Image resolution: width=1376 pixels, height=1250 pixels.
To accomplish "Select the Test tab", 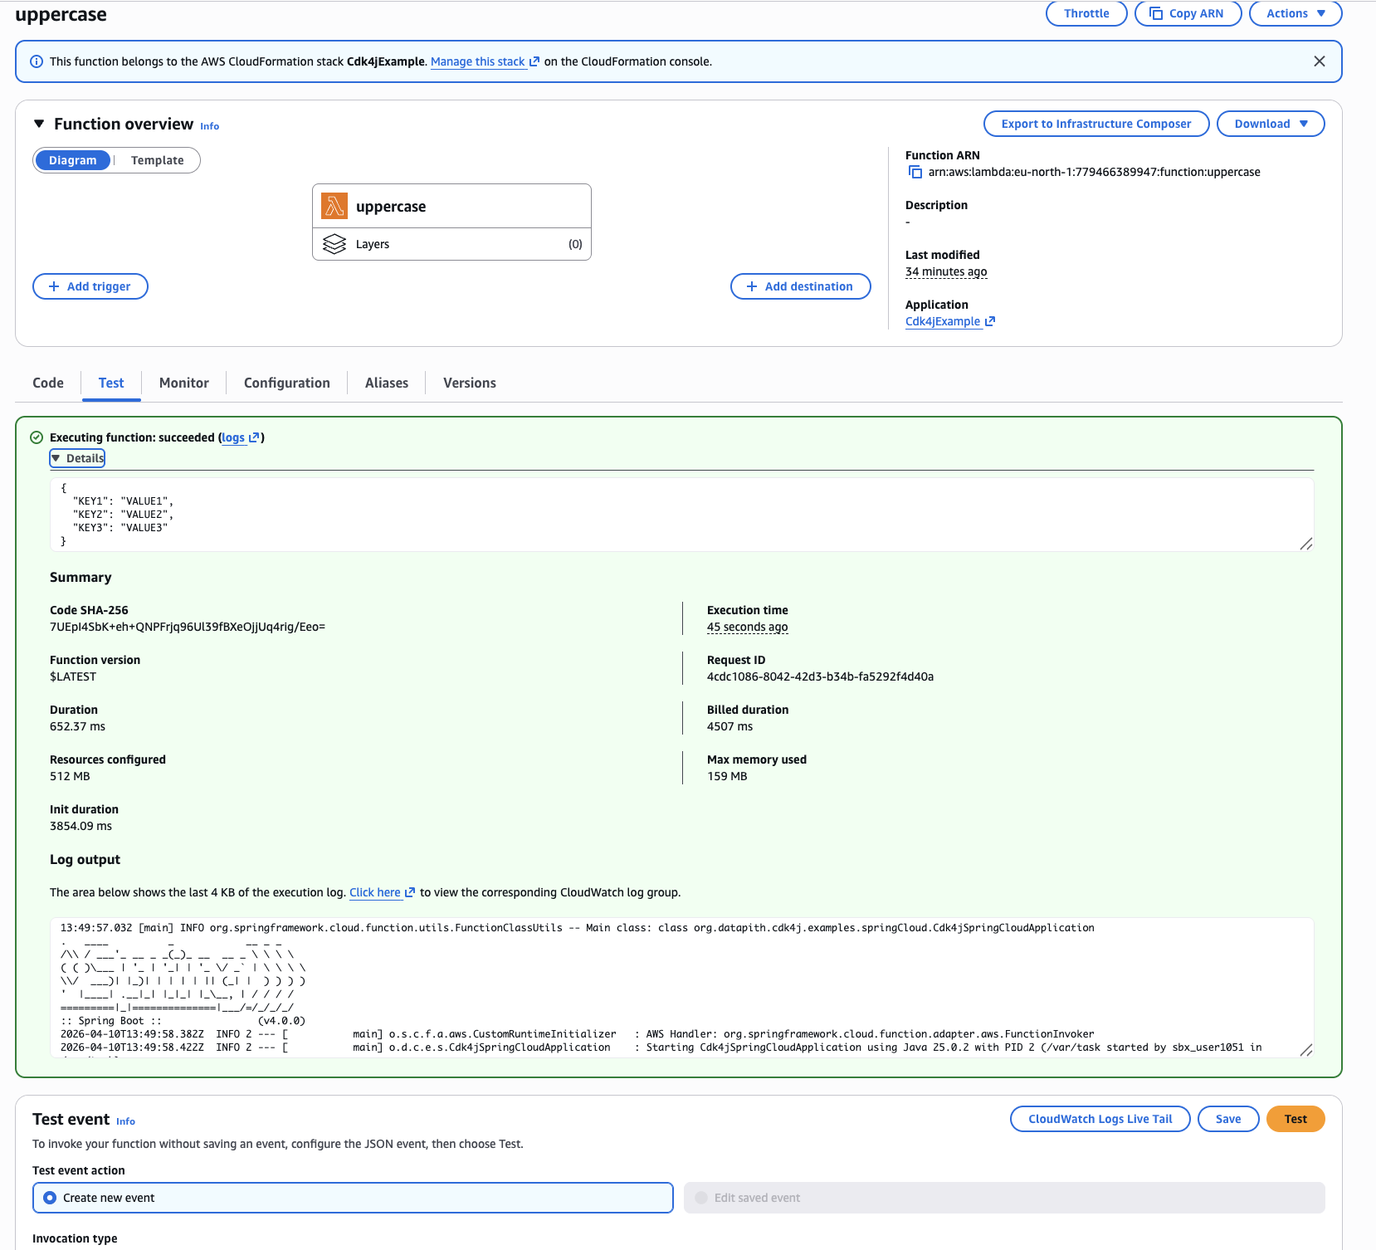I will click(x=111, y=383).
